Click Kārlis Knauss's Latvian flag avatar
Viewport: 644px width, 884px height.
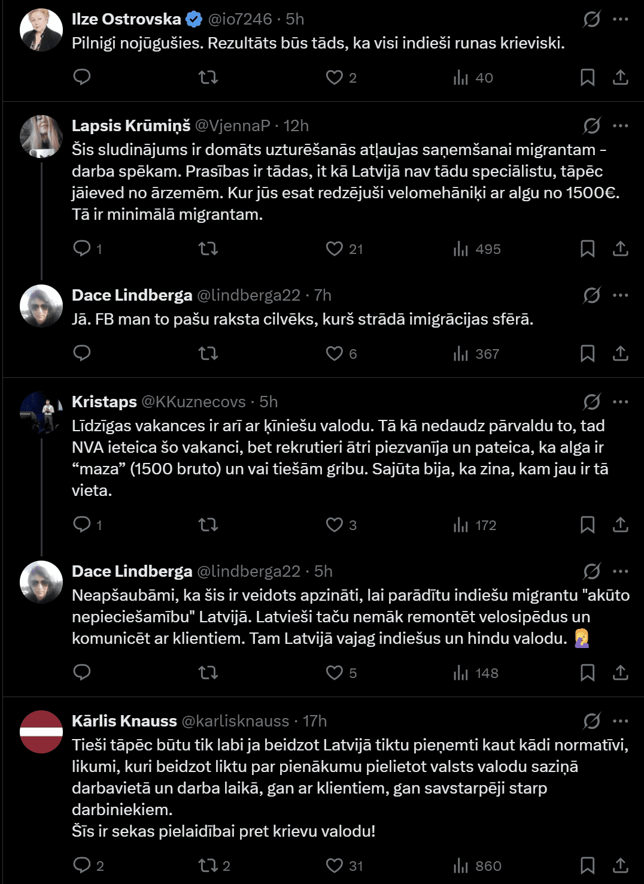click(x=41, y=731)
